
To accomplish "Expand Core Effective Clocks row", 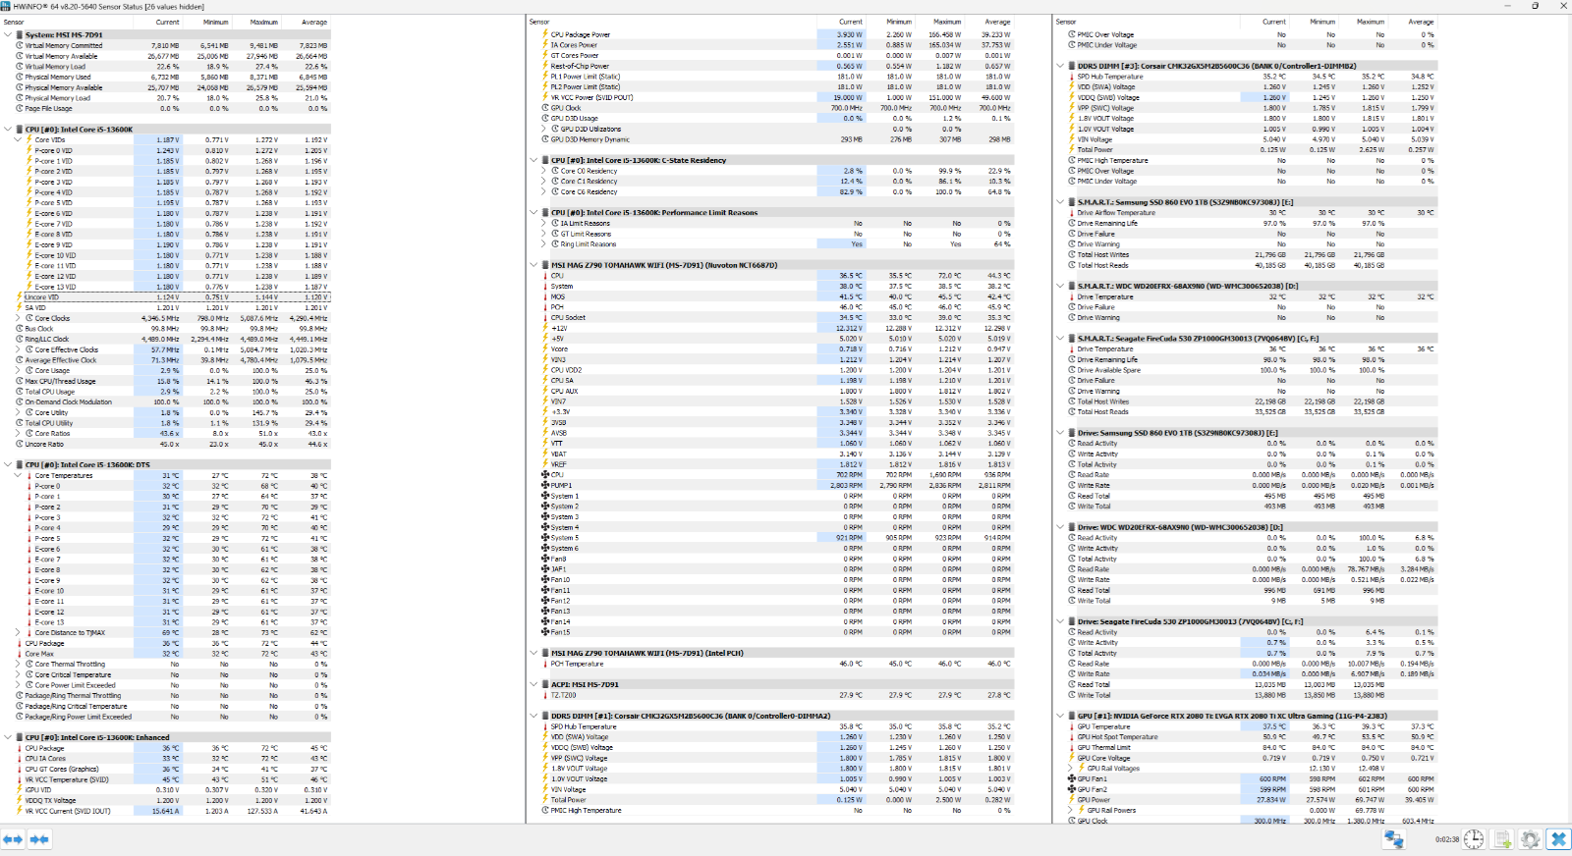I will point(18,349).
